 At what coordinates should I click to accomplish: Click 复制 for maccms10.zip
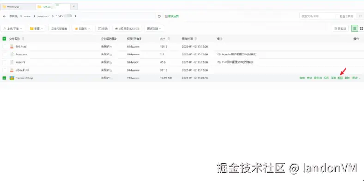[302, 78]
